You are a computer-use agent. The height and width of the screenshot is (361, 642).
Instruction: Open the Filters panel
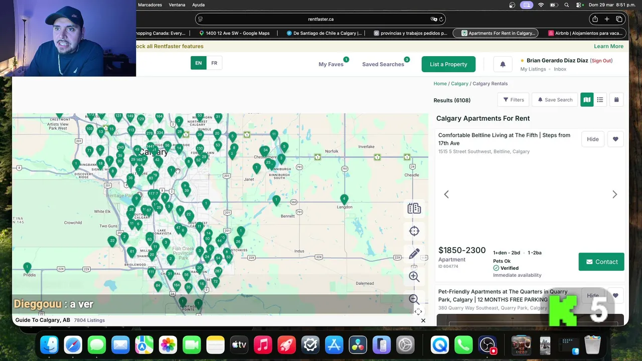513,100
